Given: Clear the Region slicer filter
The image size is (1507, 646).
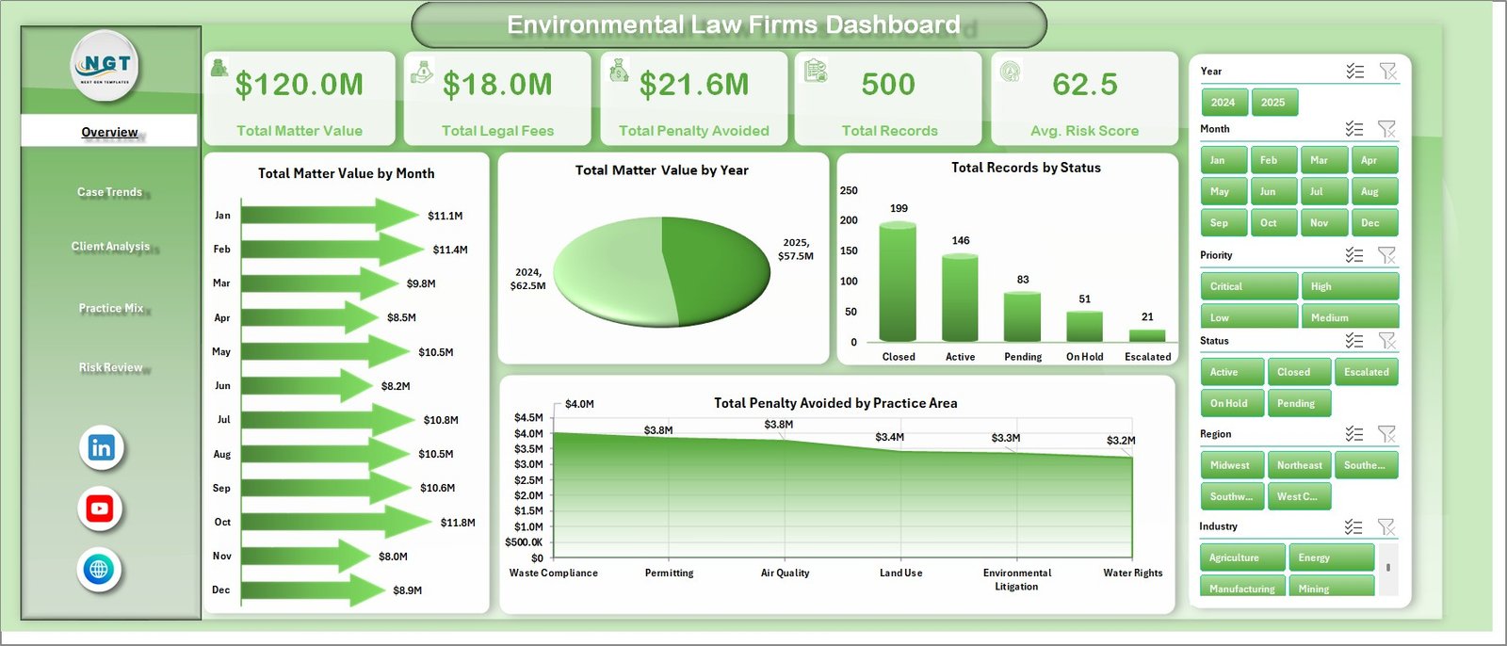Looking at the screenshot, I should click(x=1387, y=434).
